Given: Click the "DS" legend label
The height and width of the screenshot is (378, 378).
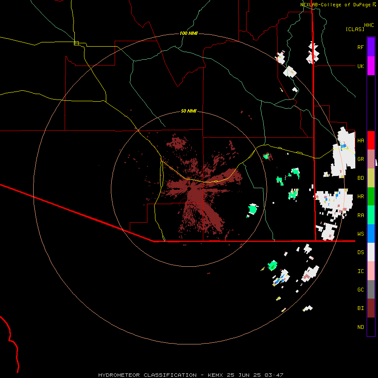Looking at the screenshot, I should click(x=360, y=252).
